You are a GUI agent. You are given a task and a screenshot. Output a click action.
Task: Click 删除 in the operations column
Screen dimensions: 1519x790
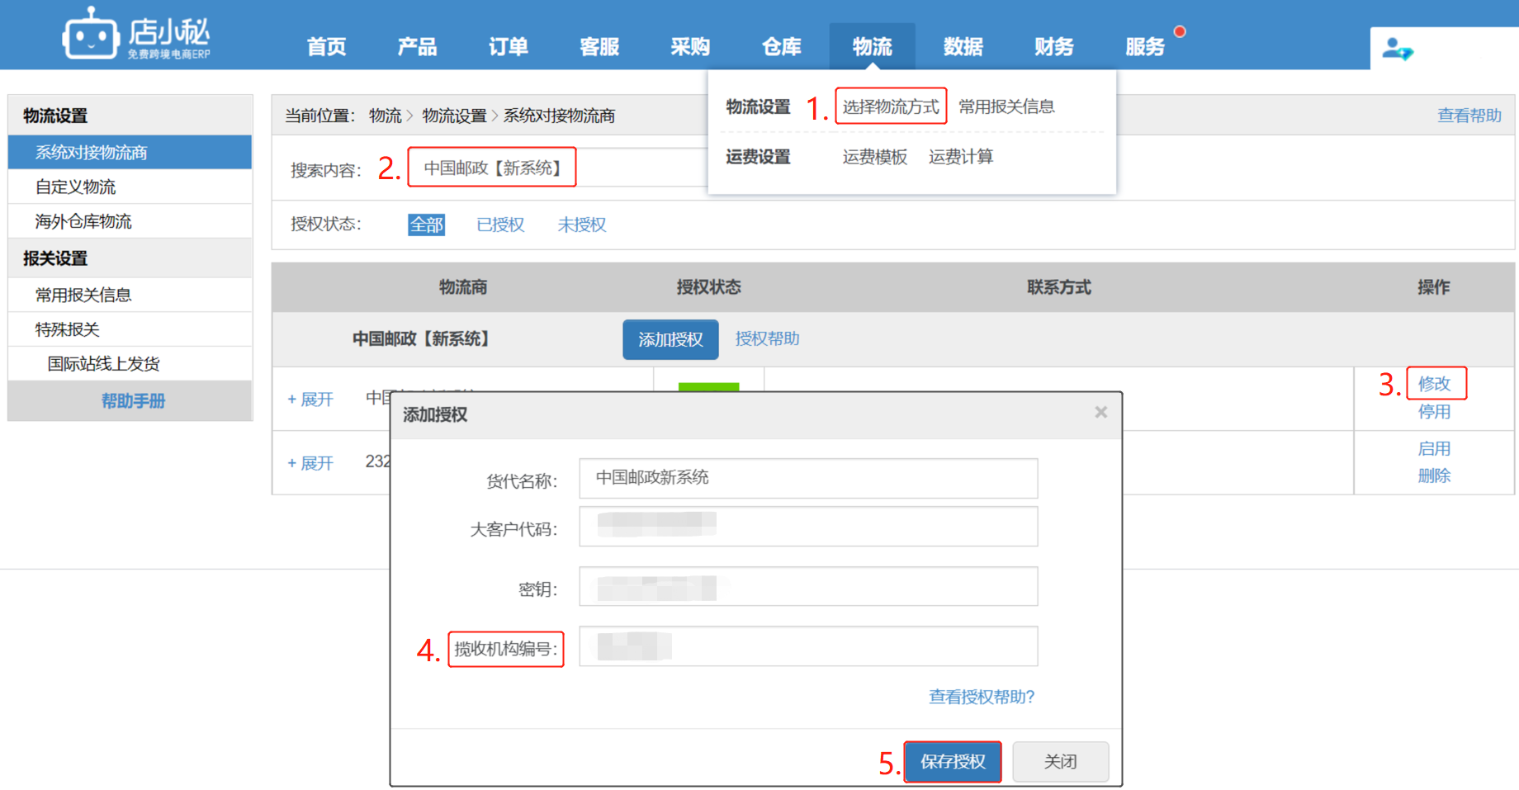(x=1434, y=475)
